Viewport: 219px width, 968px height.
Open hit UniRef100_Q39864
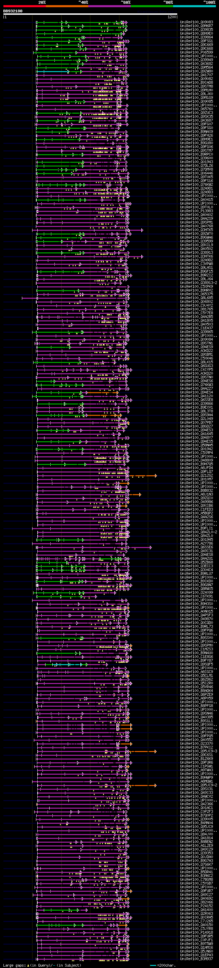[196, 37]
